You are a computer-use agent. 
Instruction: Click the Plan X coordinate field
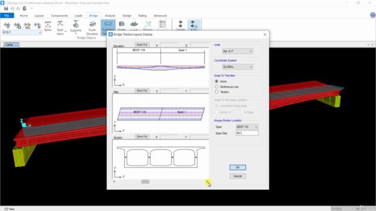click(x=169, y=91)
